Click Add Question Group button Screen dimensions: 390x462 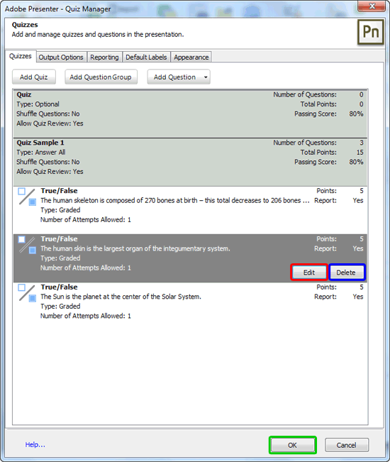point(101,77)
